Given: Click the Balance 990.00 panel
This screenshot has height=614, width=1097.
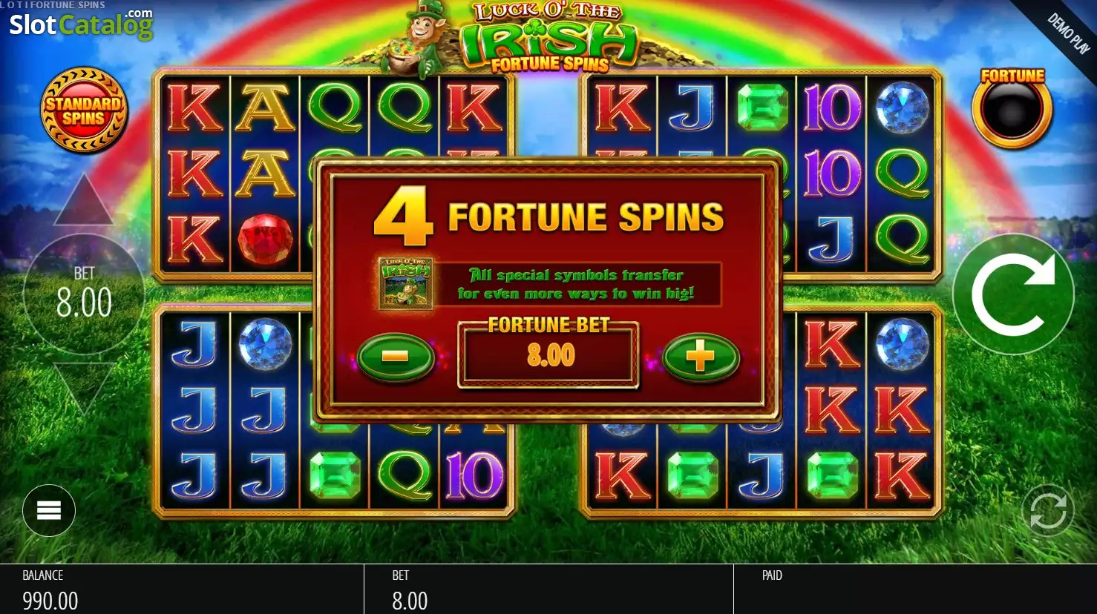Looking at the screenshot, I should (x=182, y=590).
